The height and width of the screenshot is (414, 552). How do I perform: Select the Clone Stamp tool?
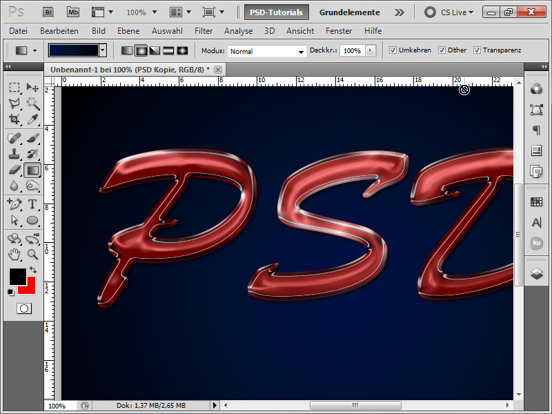(14, 154)
